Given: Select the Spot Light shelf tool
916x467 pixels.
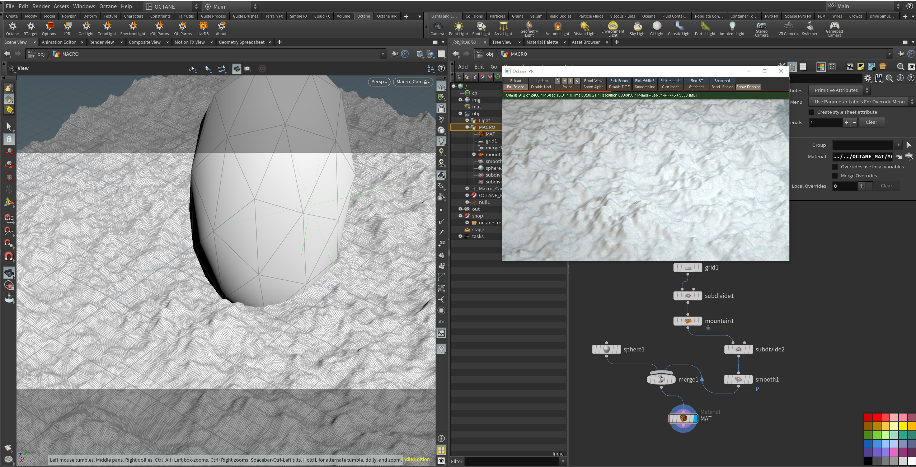Looking at the screenshot, I should pos(481,28).
